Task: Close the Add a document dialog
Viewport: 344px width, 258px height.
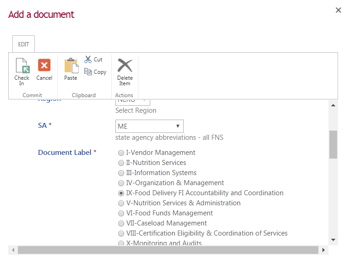Action: [339, 11]
